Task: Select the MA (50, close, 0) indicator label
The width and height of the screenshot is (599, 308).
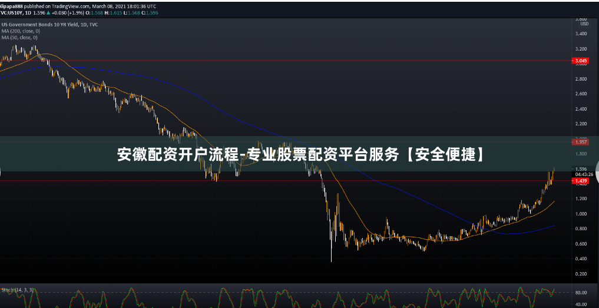Action: [19, 38]
